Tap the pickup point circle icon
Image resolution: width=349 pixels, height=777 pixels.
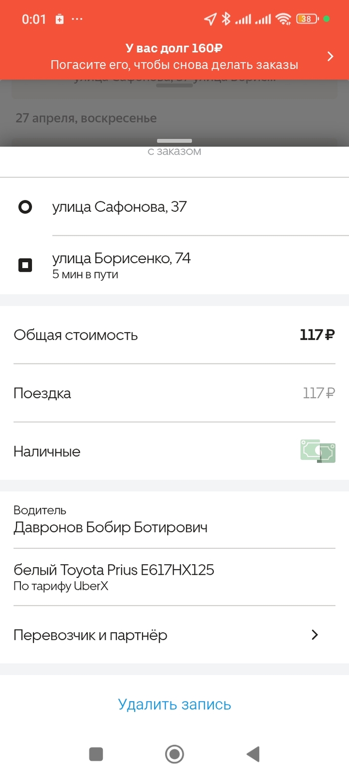pyautogui.click(x=25, y=207)
